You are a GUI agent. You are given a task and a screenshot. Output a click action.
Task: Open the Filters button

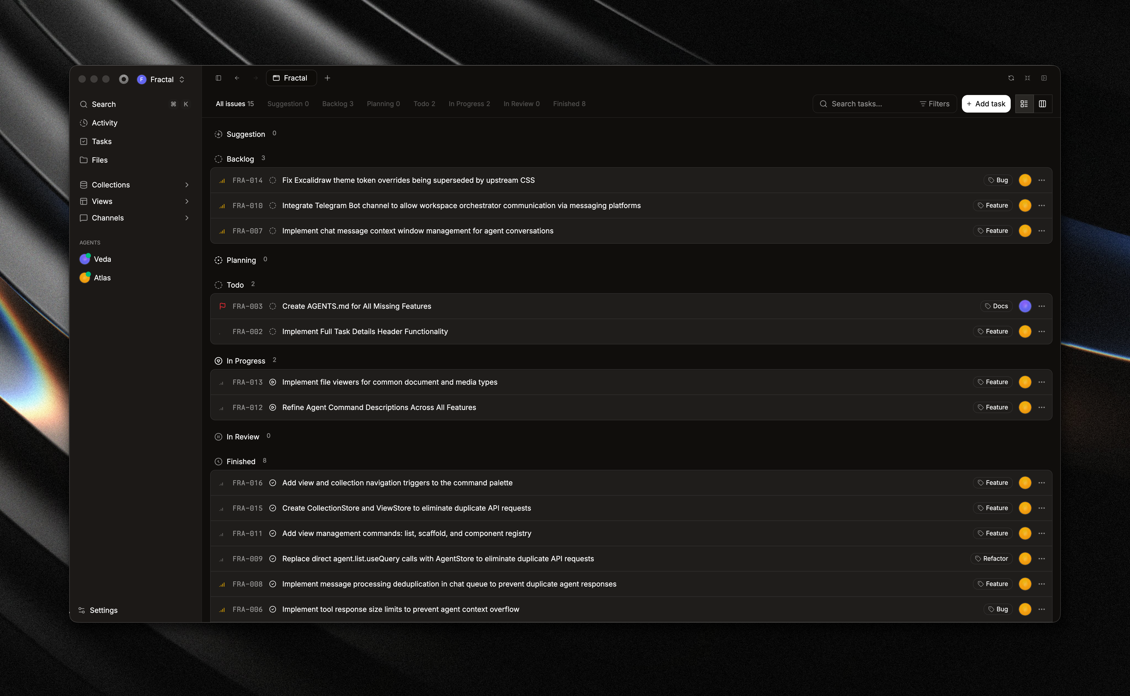coord(934,104)
